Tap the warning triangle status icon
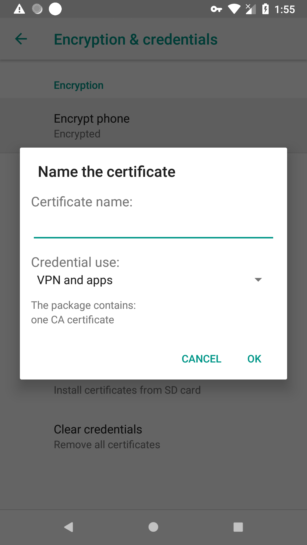Viewport: 307px width, 545px height. tap(19, 9)
